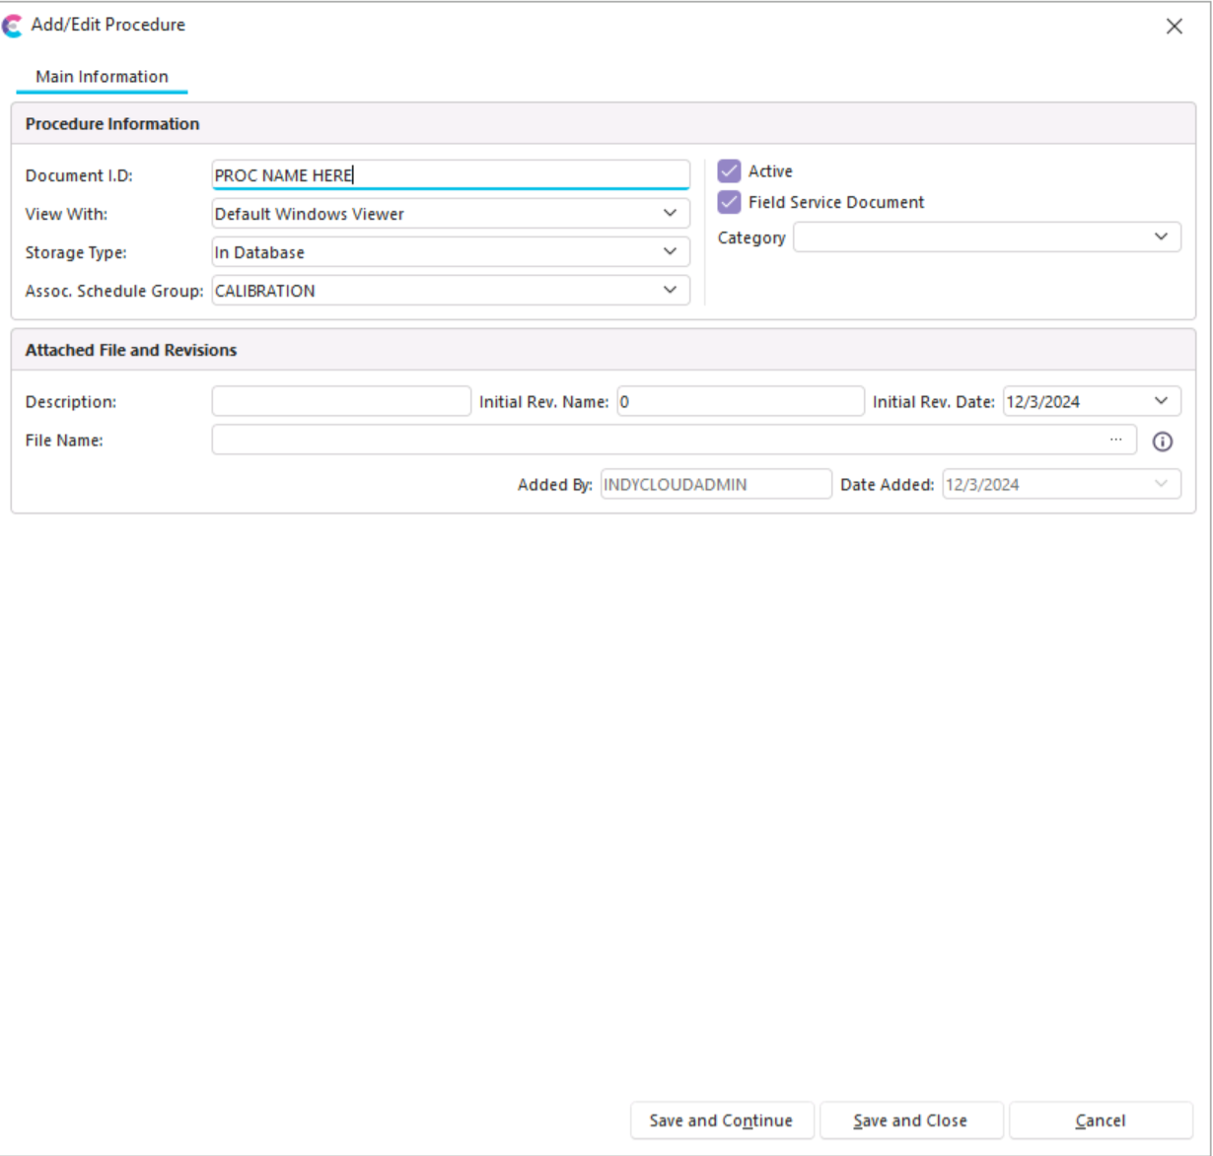
Task: Select the Main Information tab
Action: pos(102,77)
